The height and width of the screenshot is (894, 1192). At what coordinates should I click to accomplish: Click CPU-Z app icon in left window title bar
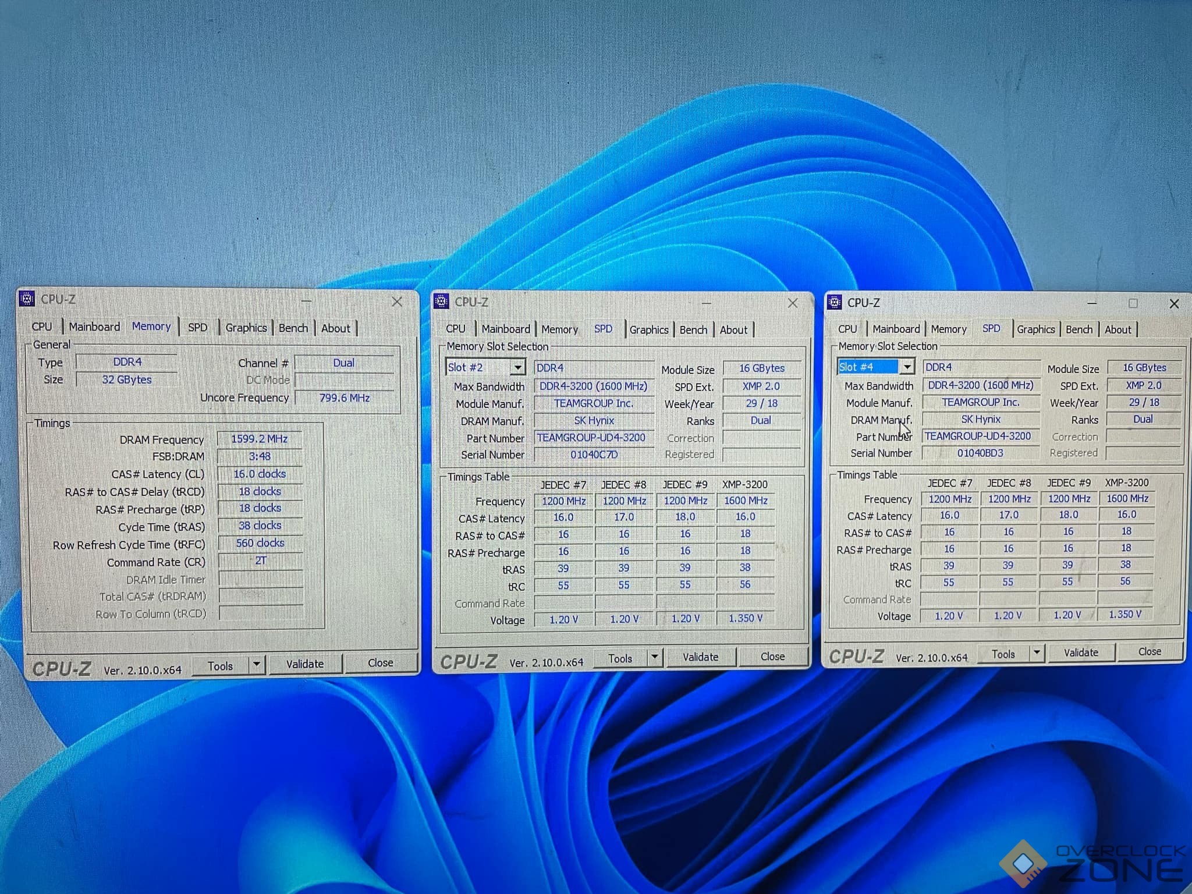[27, 299]
